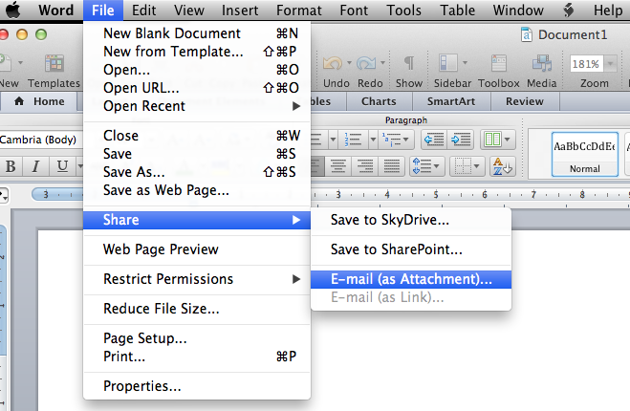
Task: Click the Templates toolbar icon
Action: 54,63
